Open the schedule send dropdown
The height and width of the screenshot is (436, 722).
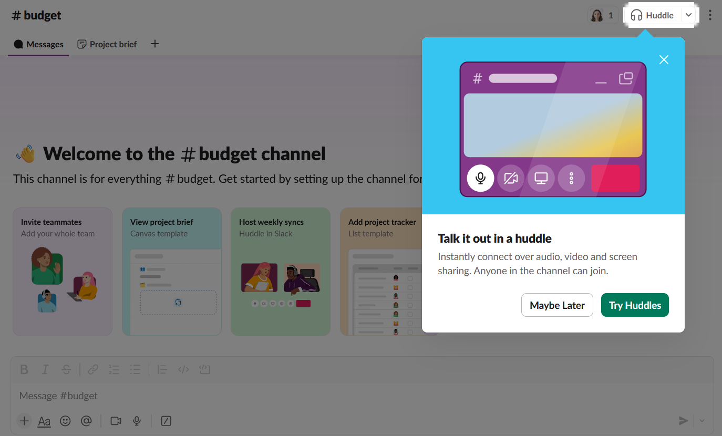point(702,421)
